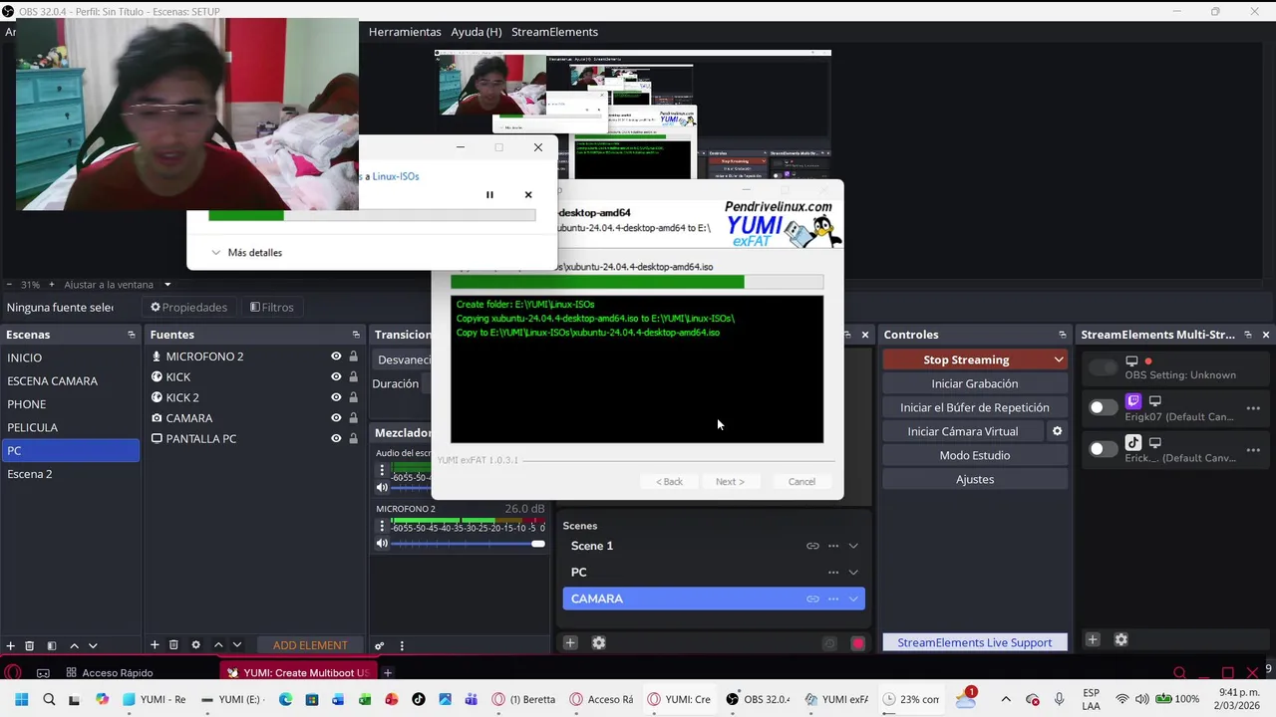Image resolution: width=1276 pixels, height=717 pixels.
Task: Expand Scene 1 chevron
Action: [853, 546]
